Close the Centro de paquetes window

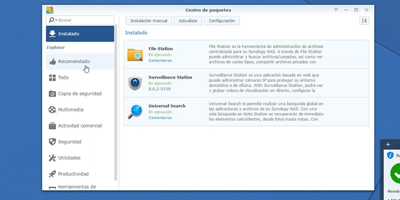tap(366, 10)
